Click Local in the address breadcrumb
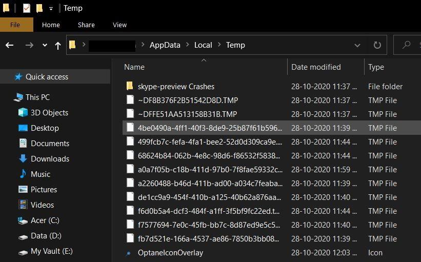Image resolution: width=421 pixels, height=262 pixels. (203, 45)
